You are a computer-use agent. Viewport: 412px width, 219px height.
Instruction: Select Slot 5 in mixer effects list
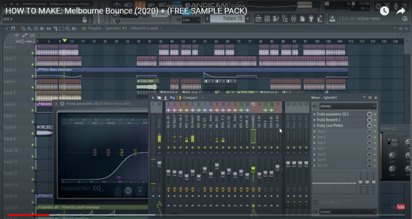(x=321, y=137)
